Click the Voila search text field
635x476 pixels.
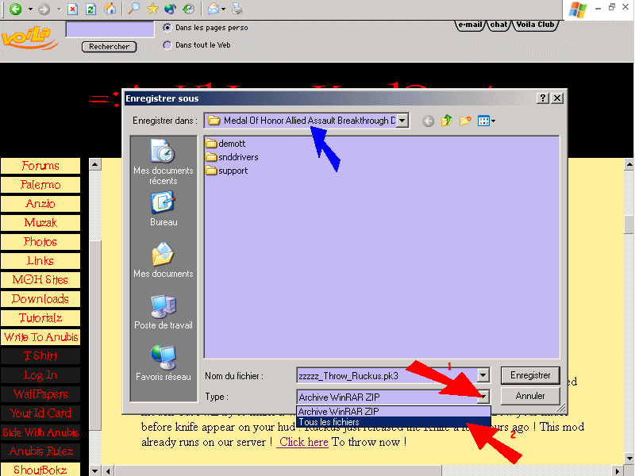tap(110, 29)
